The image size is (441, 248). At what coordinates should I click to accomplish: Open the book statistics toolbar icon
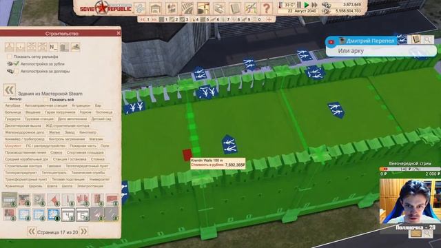[234, 8]
